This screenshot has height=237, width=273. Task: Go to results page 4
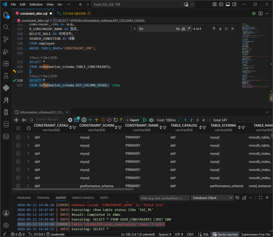(203, 120)
